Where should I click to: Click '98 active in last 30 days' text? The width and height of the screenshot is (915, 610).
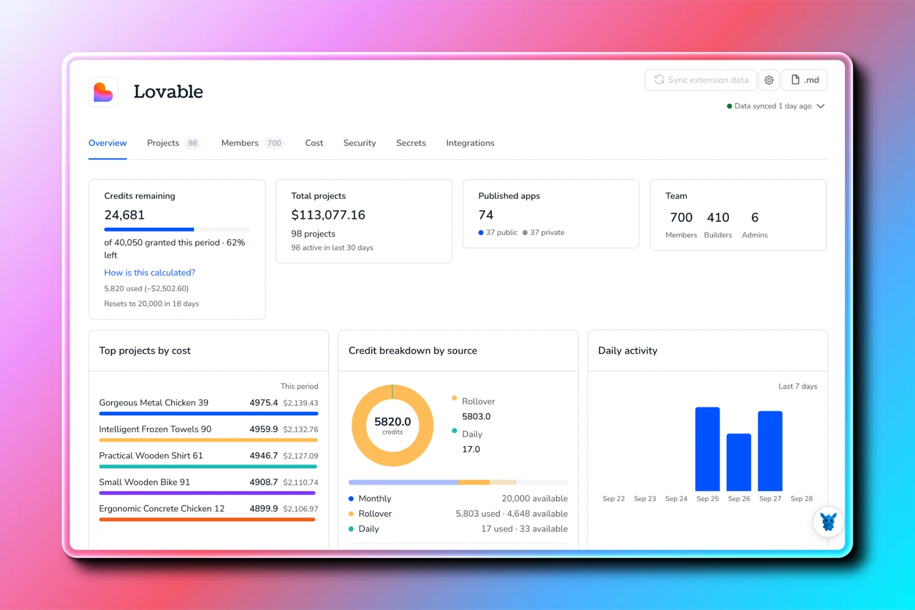point(332,248)
